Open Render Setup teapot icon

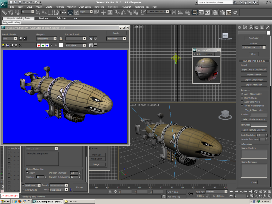coord(222,12)
